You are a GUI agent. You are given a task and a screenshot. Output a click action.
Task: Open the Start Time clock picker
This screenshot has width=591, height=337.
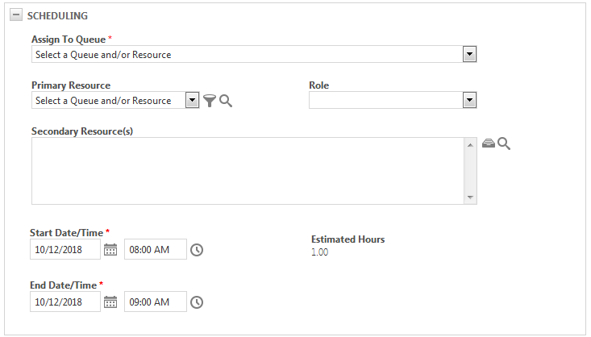click(x=197, y=250)
